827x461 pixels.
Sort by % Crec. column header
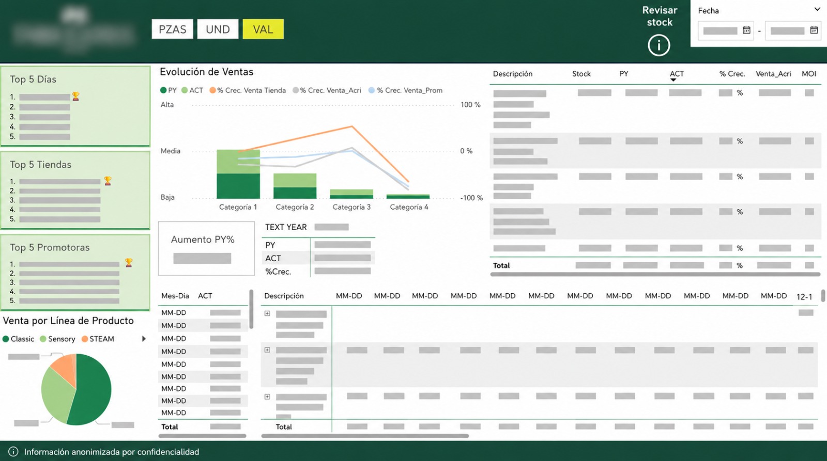[732, 74]
